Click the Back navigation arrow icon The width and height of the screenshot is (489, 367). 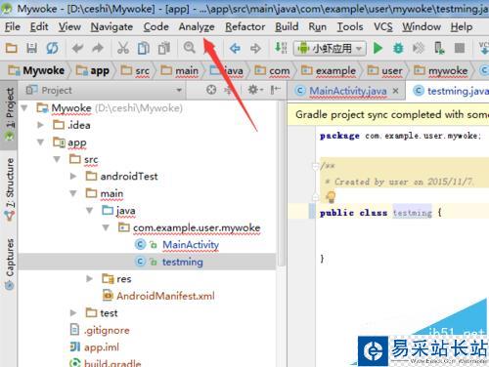pos(235,49)
